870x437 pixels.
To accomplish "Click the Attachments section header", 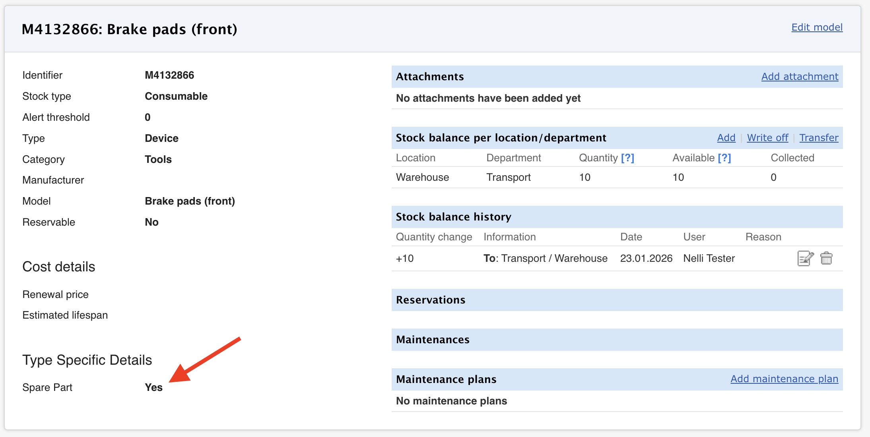I will pyautogui.click(x=430, y=76).
